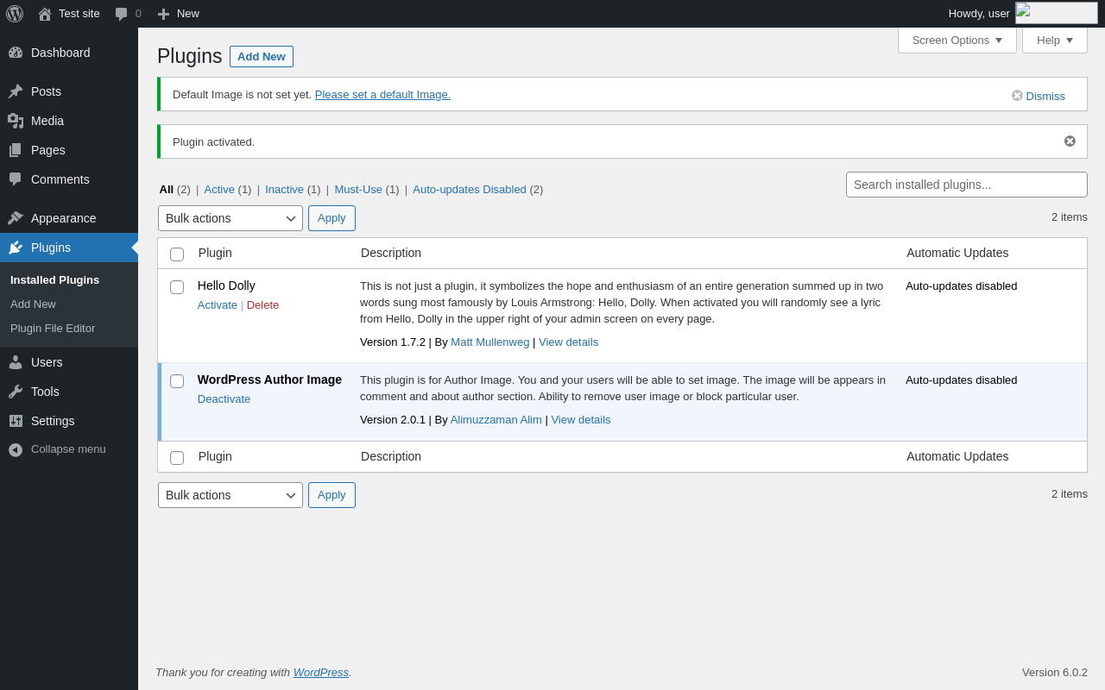Click the Plugin column header at top
The image size is (1105, 690).
coord(215,253)
